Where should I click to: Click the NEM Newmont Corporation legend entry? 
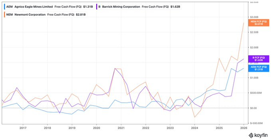(45, 15)
